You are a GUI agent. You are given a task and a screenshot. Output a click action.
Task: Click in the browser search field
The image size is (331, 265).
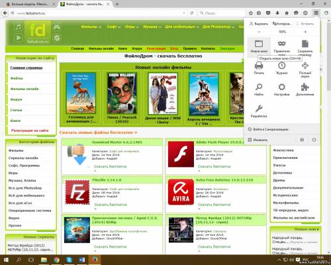pos(222,13)
